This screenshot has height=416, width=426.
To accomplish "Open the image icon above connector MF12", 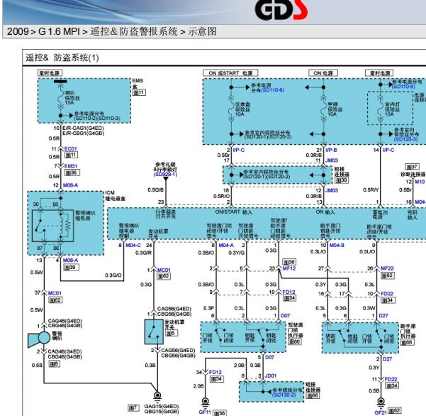I will point(289,262).
